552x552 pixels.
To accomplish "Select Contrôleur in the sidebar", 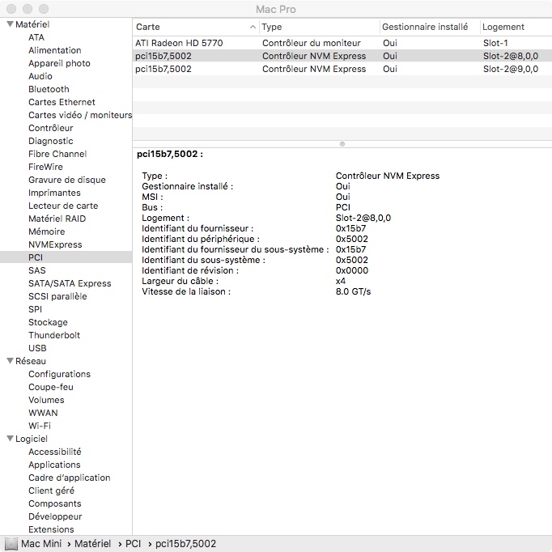I will [x=51, y=128].
